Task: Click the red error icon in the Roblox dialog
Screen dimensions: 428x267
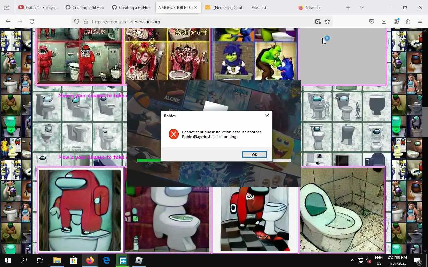Action: click(x=173, y=134)
